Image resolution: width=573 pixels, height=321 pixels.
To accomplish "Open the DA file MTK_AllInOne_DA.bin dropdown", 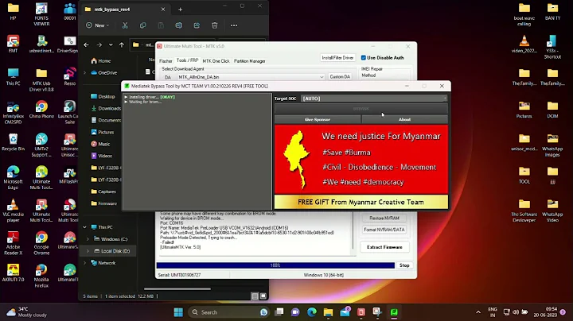I will [251, 77].
